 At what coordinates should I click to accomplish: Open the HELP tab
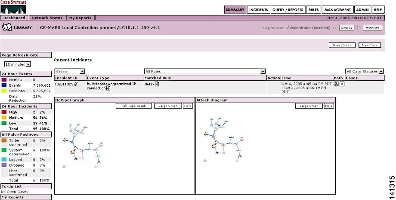378,10
